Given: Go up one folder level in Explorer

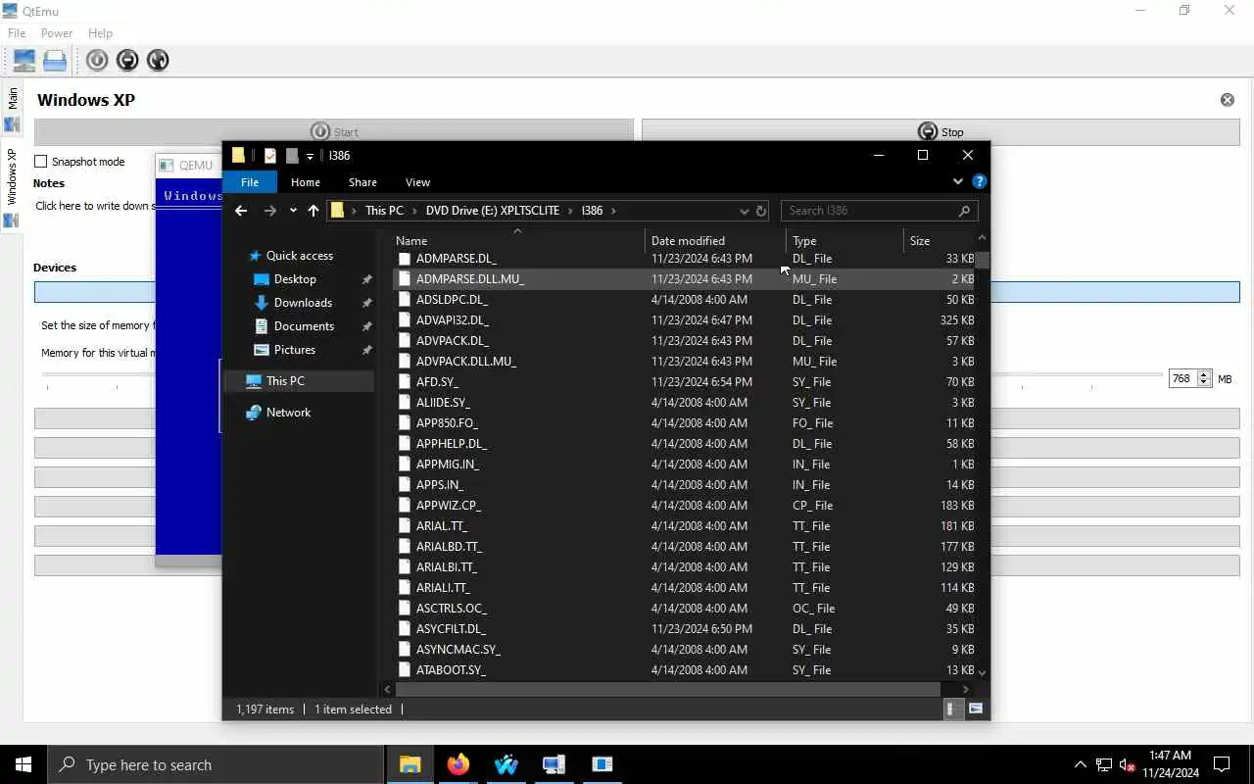Looking at the screenshot, I should tap(313, 211).
